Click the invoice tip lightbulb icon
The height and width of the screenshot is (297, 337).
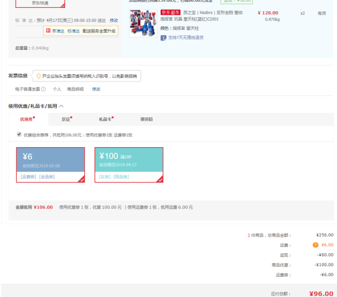click(x=38, y=76)
